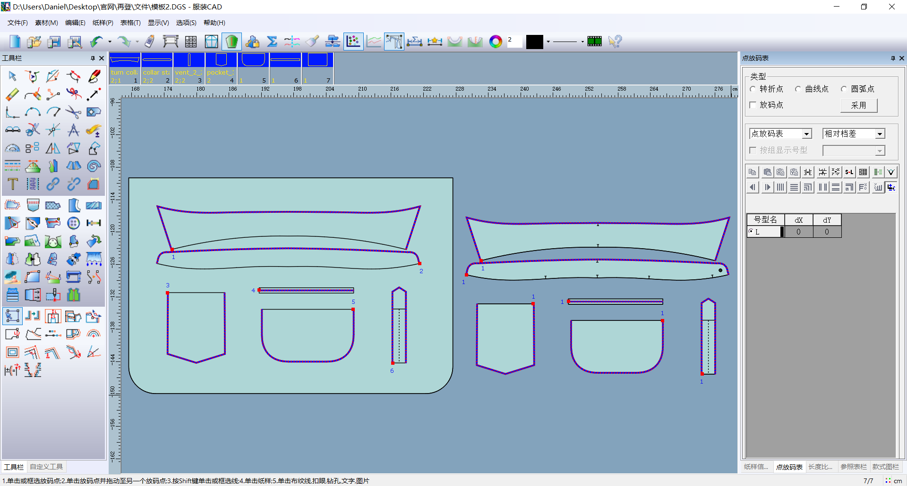907x486 pixels.
Task: Switch to the 款式图栏 tab
Action: tap(886, 467)
